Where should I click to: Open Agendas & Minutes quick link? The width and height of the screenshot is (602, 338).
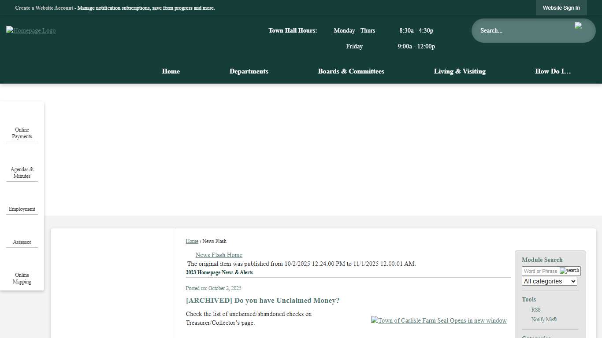coord(22,173)
